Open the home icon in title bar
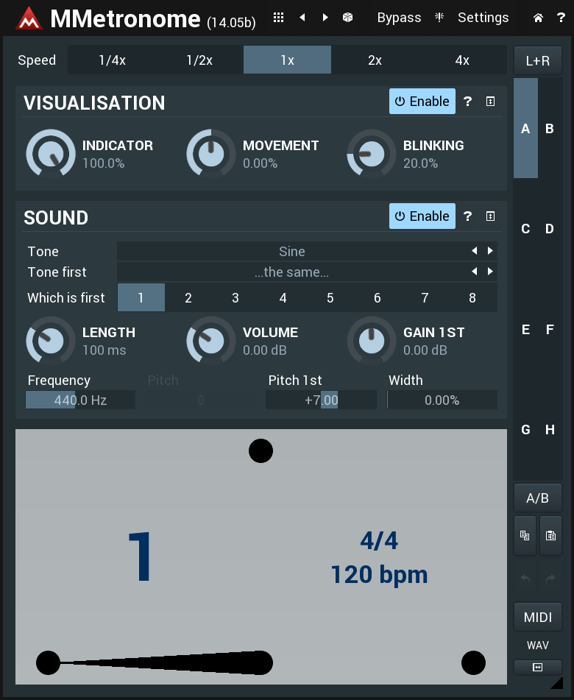This screenshot has height=700, width=574. (x=538, y=18)
